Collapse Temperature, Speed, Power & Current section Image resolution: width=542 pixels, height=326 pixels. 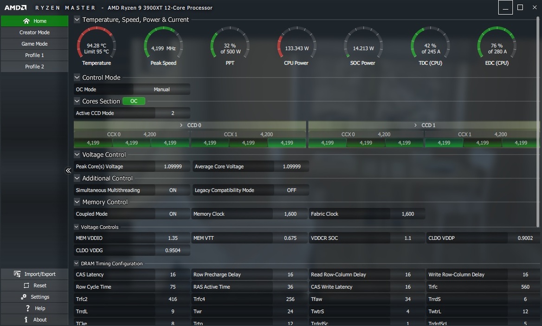[77, 20]
